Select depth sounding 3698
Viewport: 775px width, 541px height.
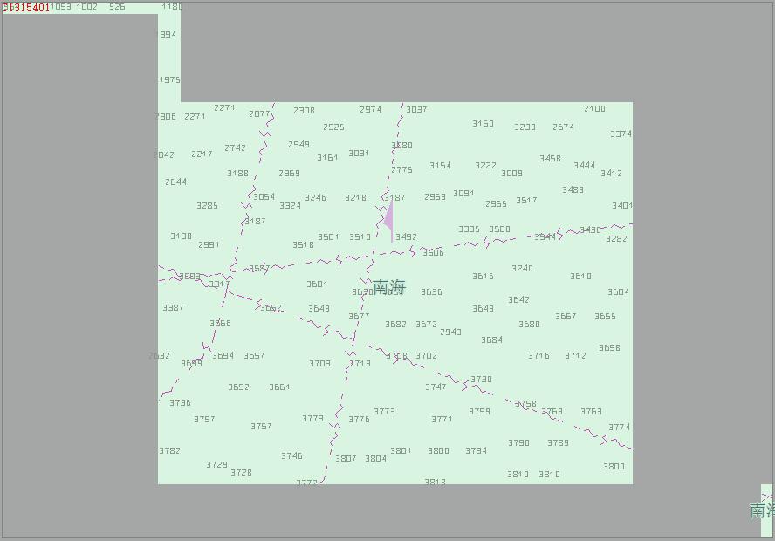609,348
